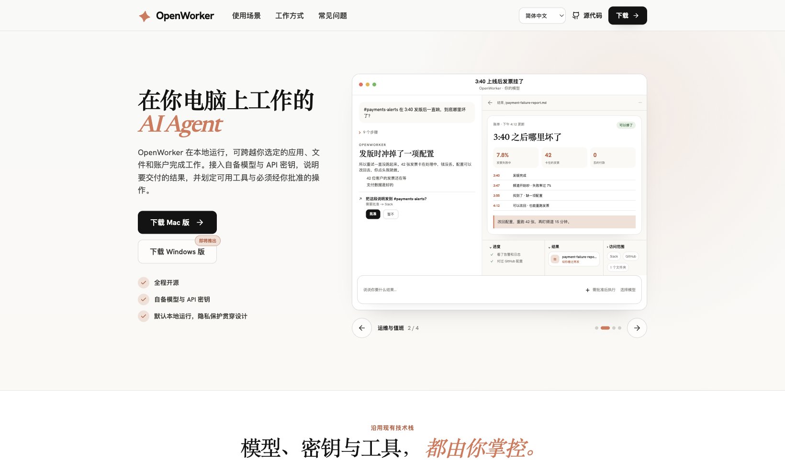Click the OpenWorker star logo icon
Viewport: 785px width, 462px height.
[144, 16]
